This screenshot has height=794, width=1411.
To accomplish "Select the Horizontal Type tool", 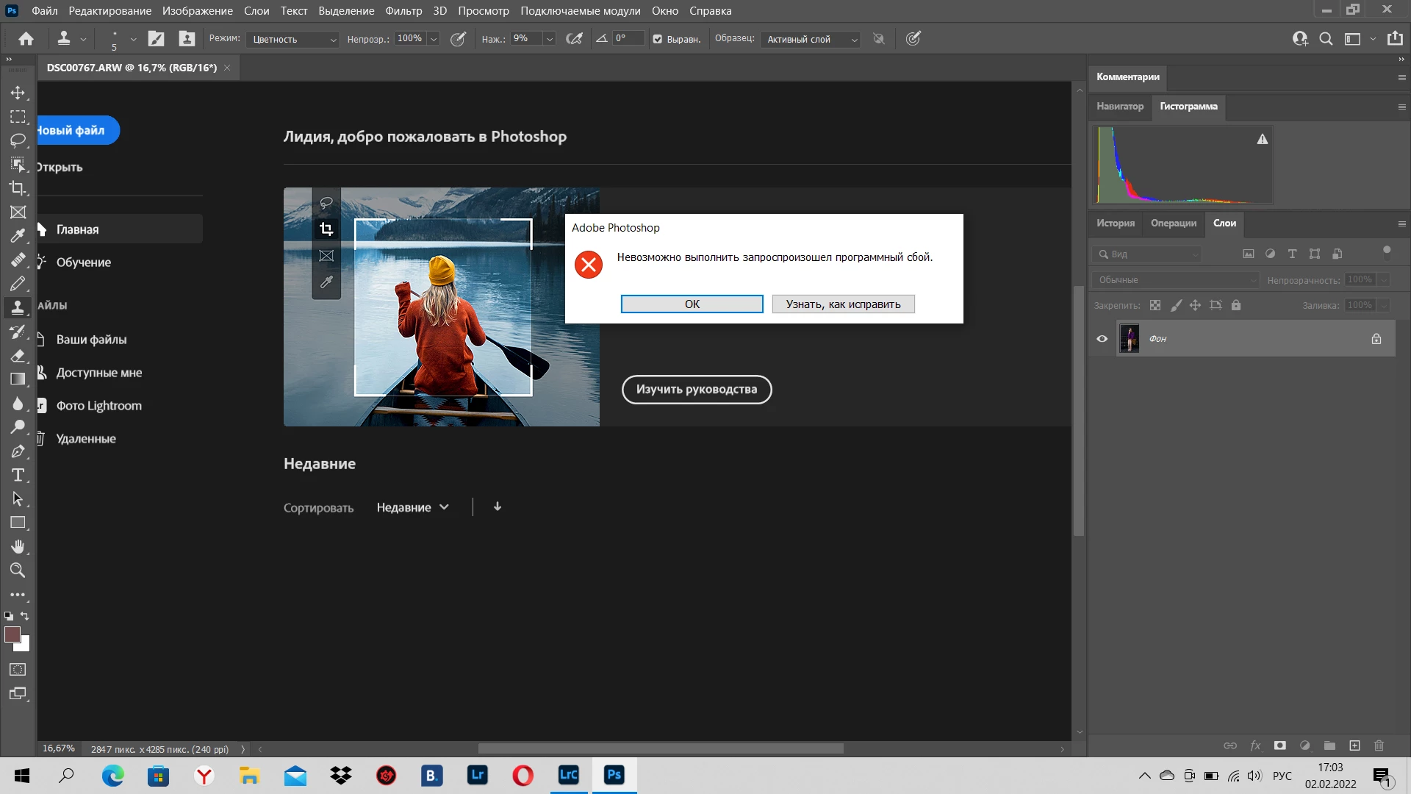I will (x=18, y=475).
